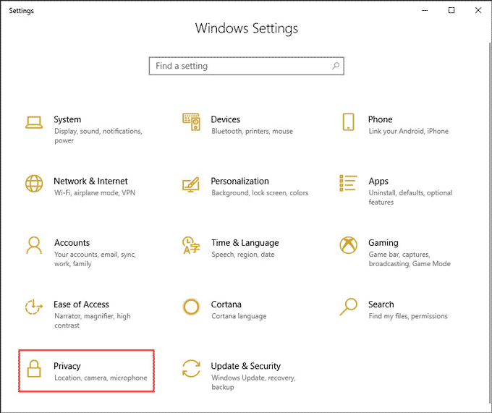
Task: Click the Update & Security arrows icon
Action: [191, 368]
